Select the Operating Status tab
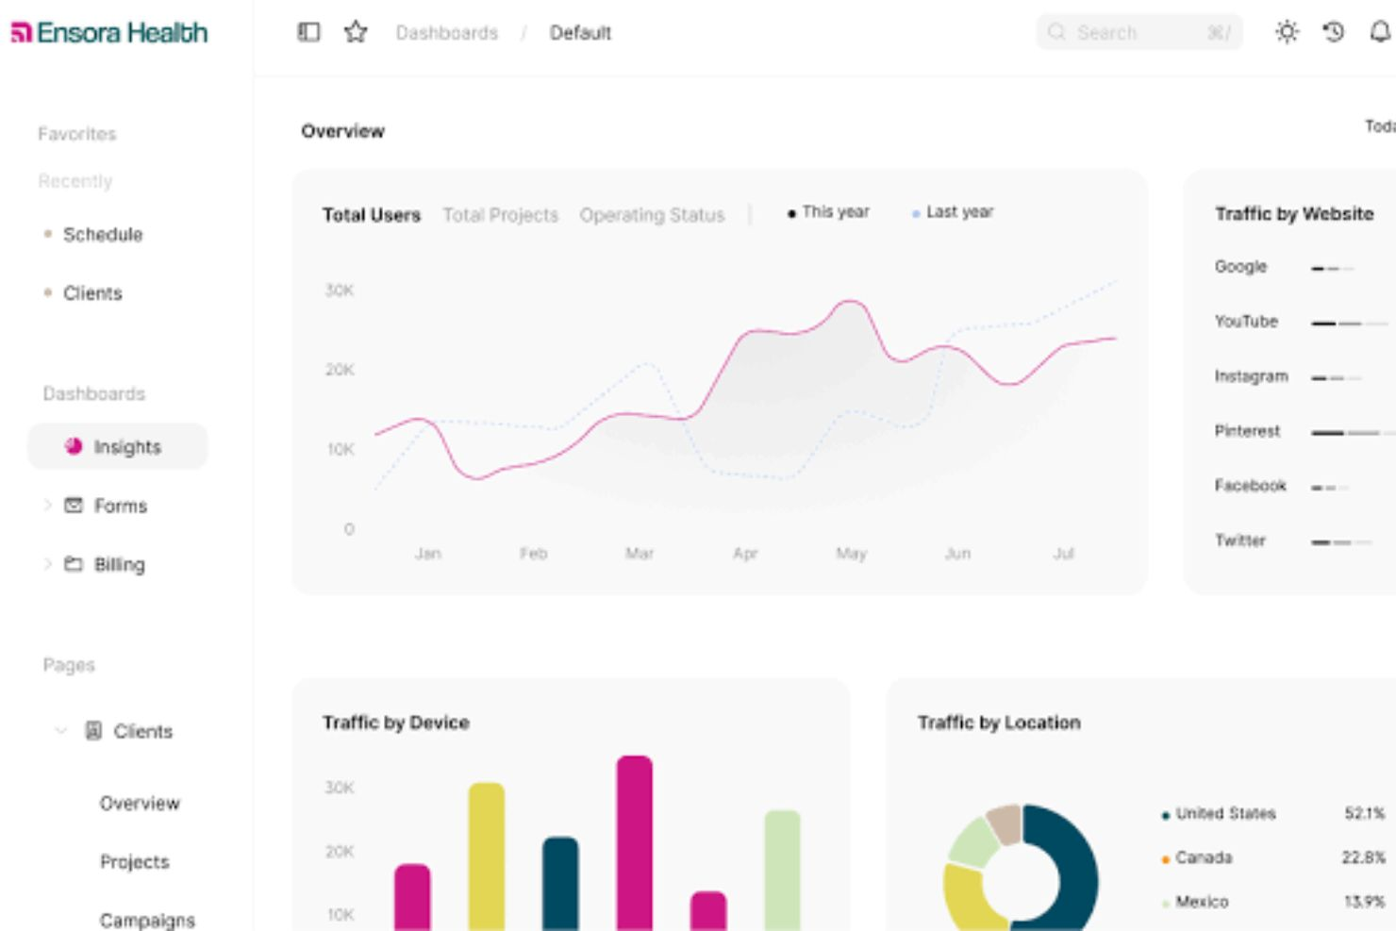This screenshot has height=931, width=1396. click(652, 215)
